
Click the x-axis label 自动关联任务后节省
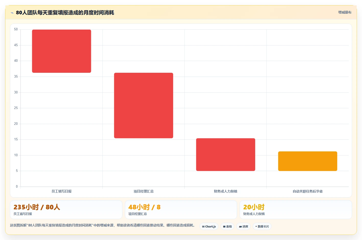308,191
